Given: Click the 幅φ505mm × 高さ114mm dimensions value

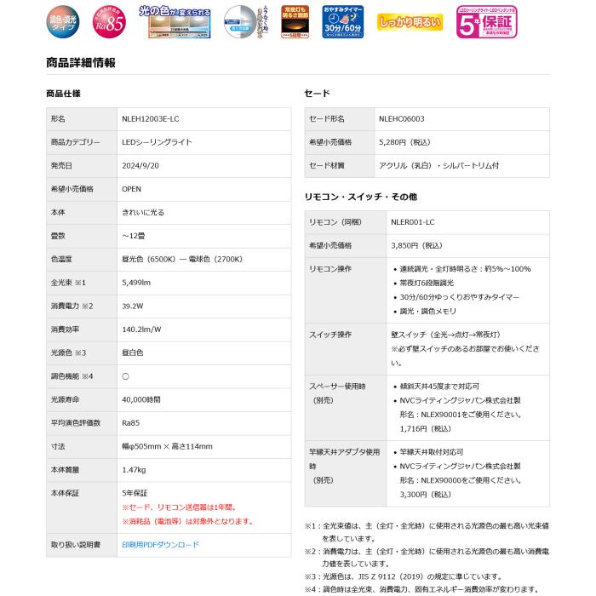Looking at the screenshot, I should tap(167, 447).
